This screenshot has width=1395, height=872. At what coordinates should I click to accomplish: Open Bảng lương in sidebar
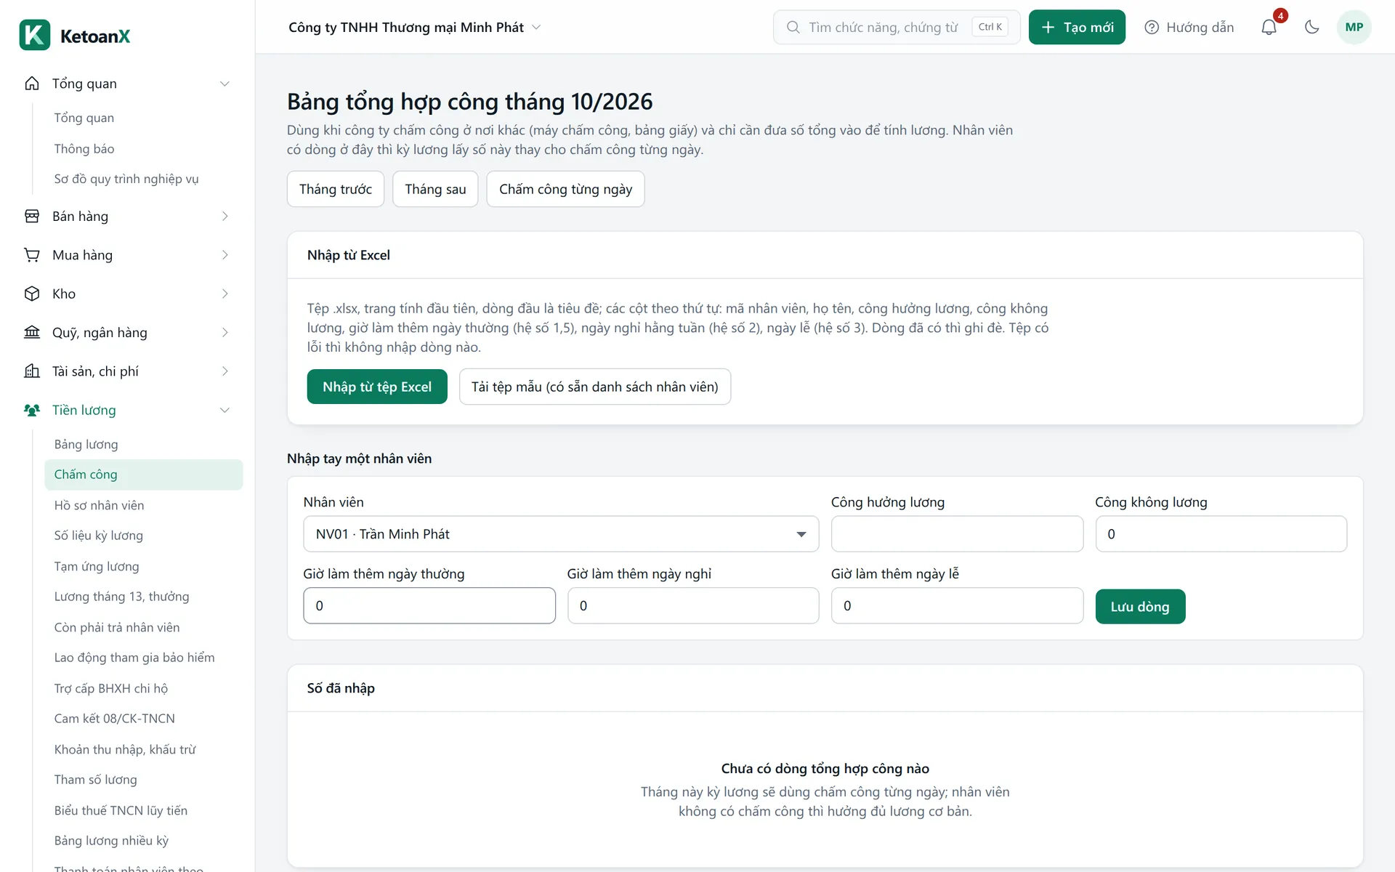point(86,444)
